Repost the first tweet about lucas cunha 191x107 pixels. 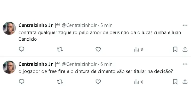pos(60,49)
